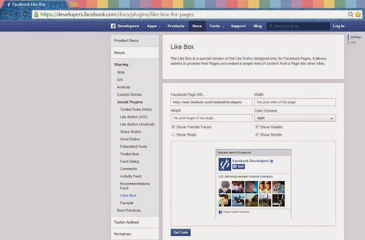Viewport: 365px width, 240px height.
Task: Click the browser forward arrow
Action: click(x=15, y=14)
